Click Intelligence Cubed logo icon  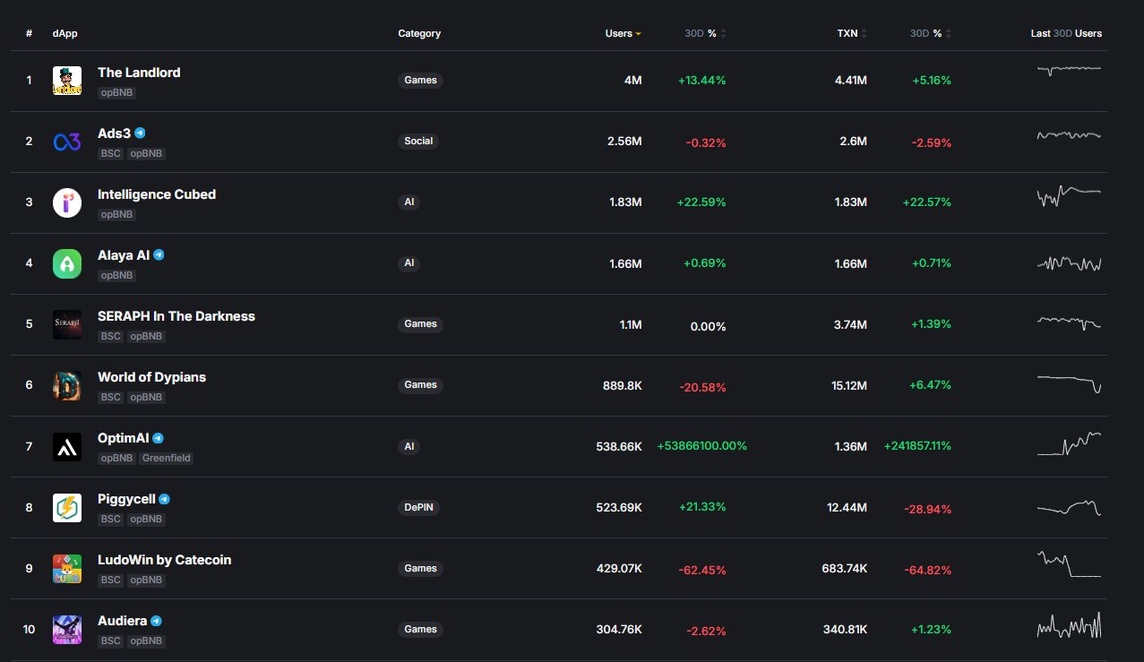67,202
